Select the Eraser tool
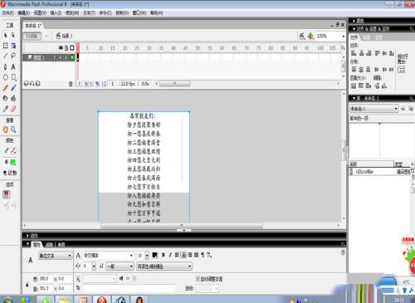Image resolution: width=415 pixels, height=303 pixels. 13,109
